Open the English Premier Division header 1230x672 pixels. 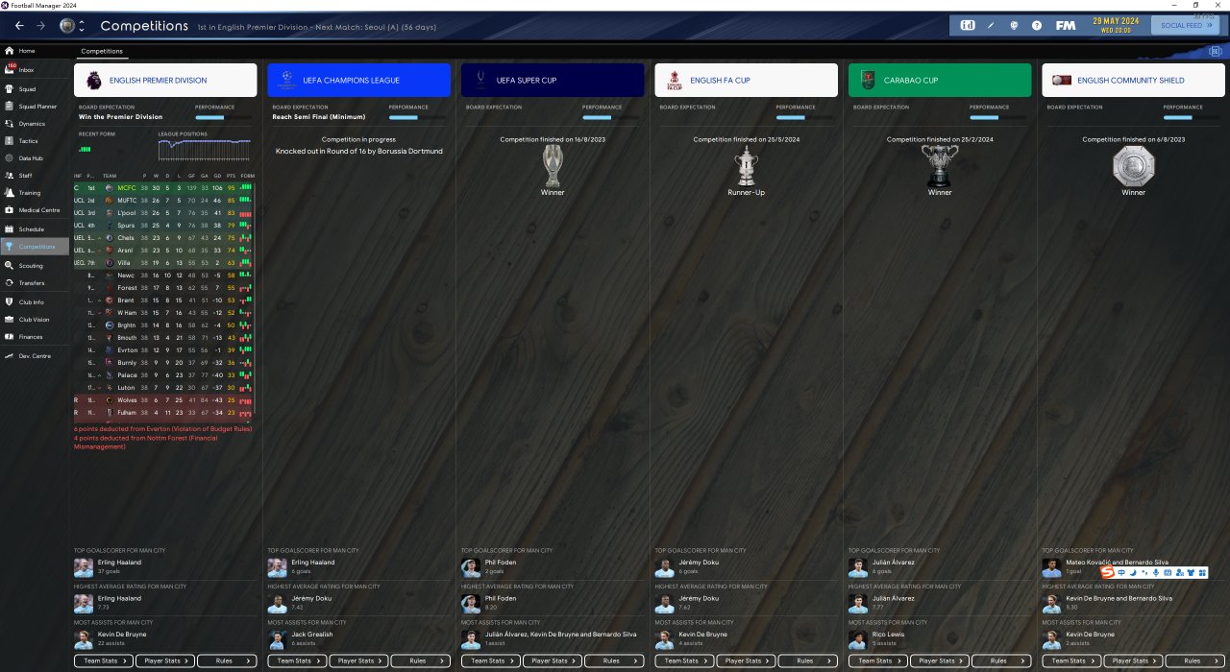click(x=165, y=81)
